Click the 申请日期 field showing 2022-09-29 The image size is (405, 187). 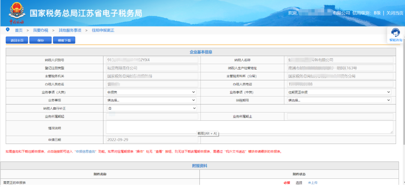(152, 140)
